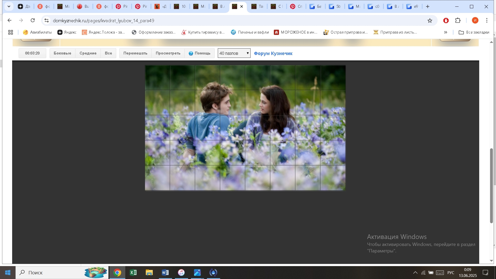Open the Chrome profile avatar
This screenshot has height=279, width=496.
point(475,20)
